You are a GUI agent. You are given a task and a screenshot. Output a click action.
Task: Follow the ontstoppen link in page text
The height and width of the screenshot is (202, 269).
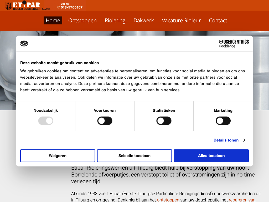tap(168, 200)
